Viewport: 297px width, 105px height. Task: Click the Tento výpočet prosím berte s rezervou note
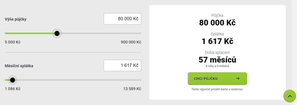coord(217,89)
